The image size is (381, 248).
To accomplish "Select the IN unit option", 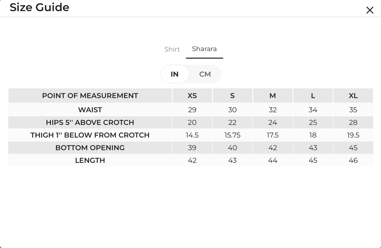I will tap(175, 74).
